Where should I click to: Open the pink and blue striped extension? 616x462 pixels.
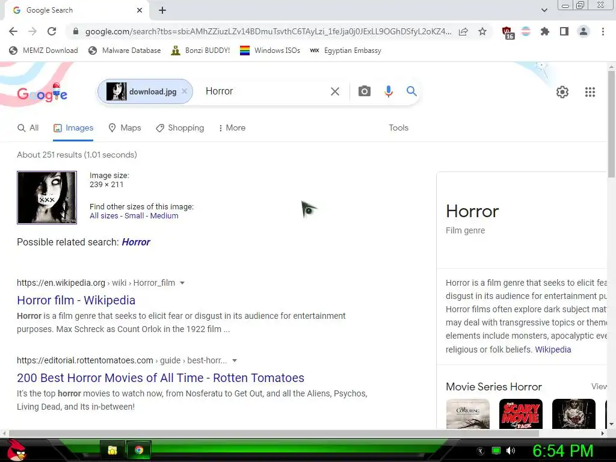pyautogui.click(x=526, y=31)
